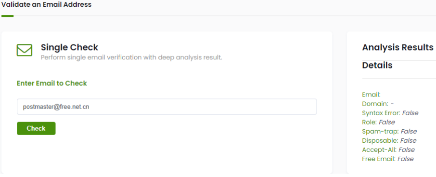436x177 pixels.
Task: Click the Spam-trap result row
Action: (x=389, y=132)
